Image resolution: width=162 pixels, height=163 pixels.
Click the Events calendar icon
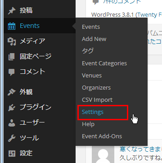(12, 26)
